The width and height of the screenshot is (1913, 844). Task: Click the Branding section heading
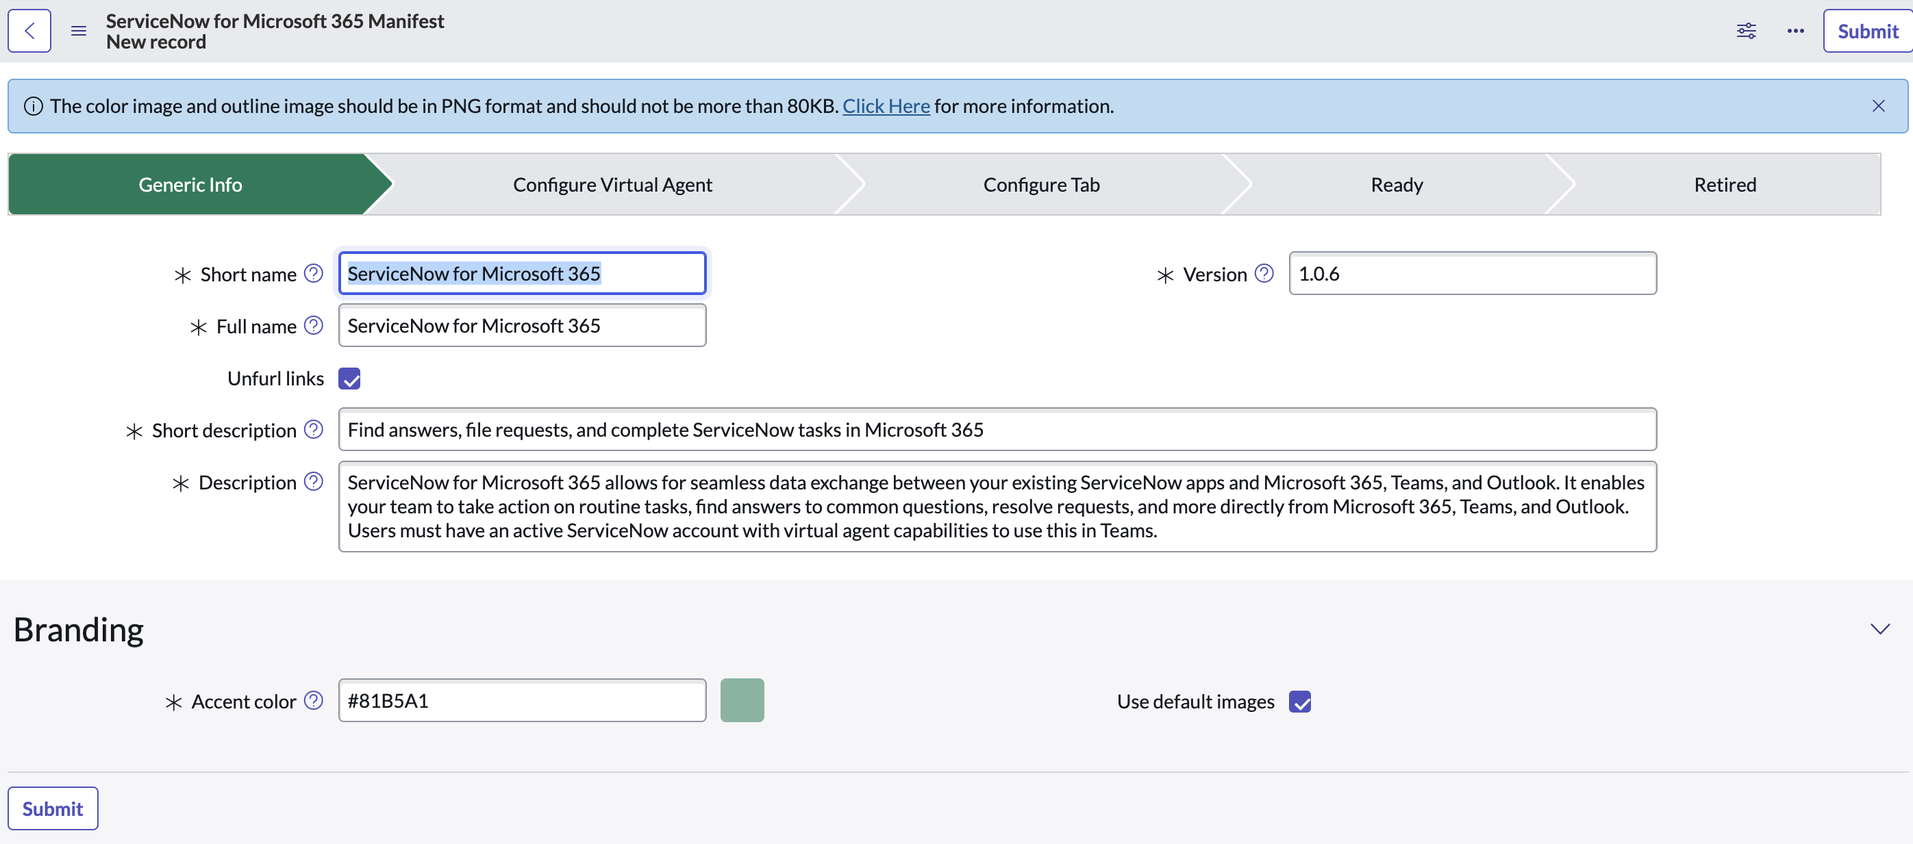79,630
